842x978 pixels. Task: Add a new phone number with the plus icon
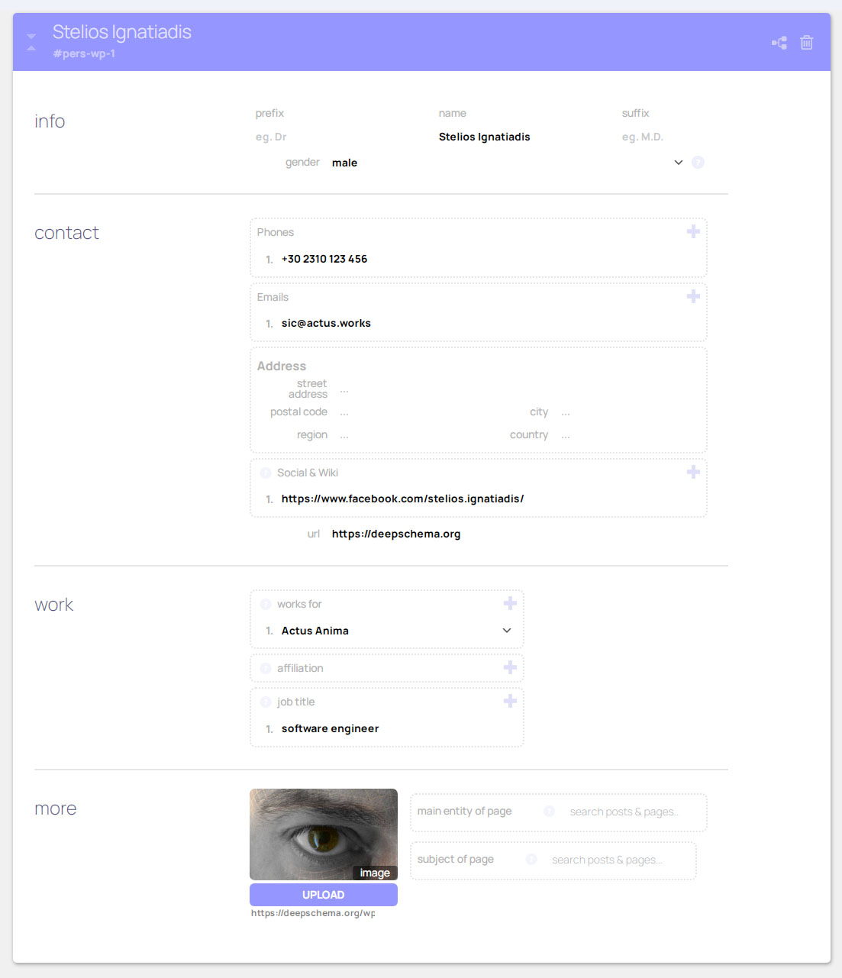(693, 231)
